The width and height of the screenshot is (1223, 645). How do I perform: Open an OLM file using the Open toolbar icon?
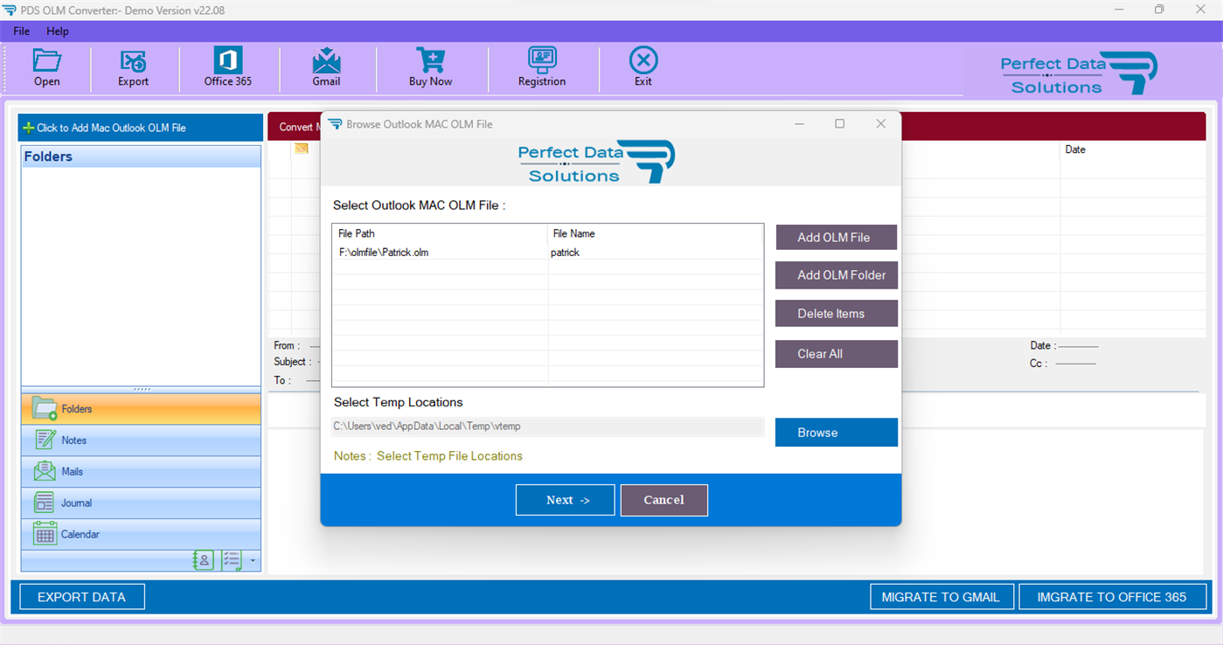pyautogui.click(x=46, y=67)
